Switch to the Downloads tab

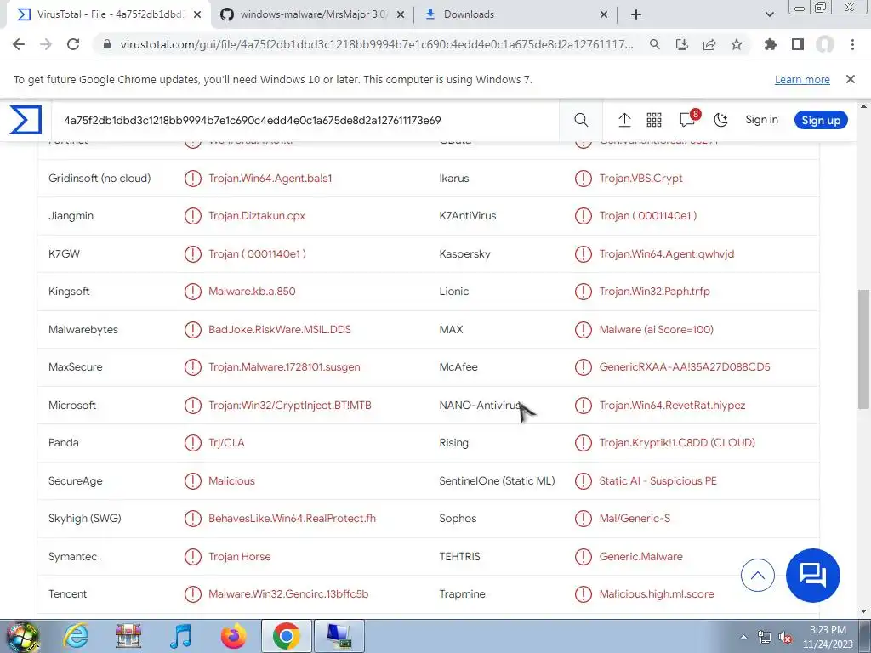tap(516, 14)
